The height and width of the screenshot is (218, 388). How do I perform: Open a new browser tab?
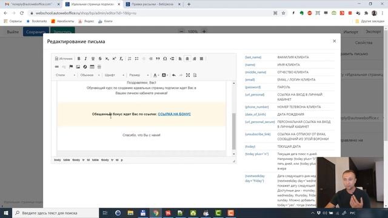tap(189, 4)
